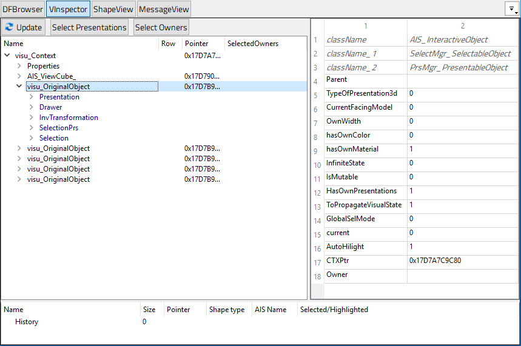The height and width of the screenshot is (346, 521).
Task: Select the last visu_OriginalObject item
Action: (58, 179)
